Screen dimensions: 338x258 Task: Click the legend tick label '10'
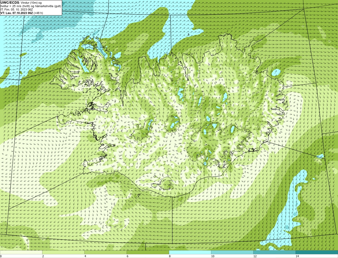(213, 256)
